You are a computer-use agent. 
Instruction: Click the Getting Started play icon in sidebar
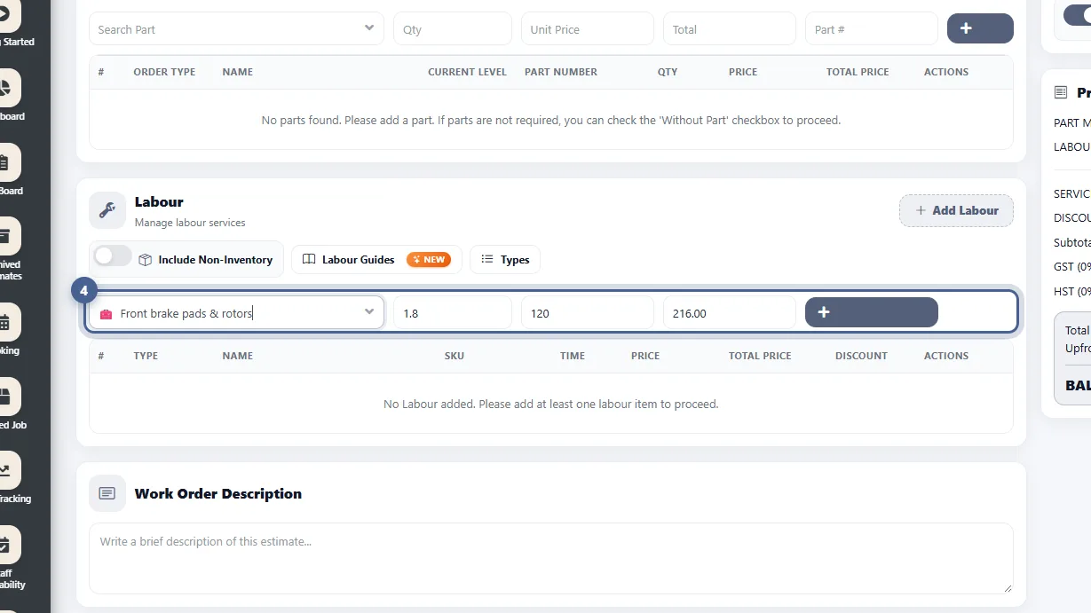click(x=4, y=14)
